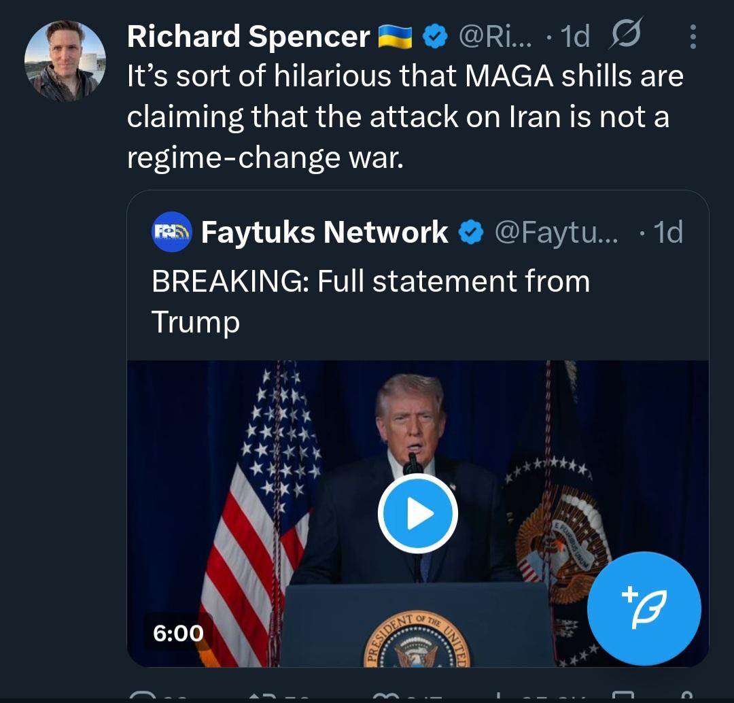The width and height of the screenshot is (734, 703).
Task: Open the three-dot more options menu
Action: click(x=693, y=37)
